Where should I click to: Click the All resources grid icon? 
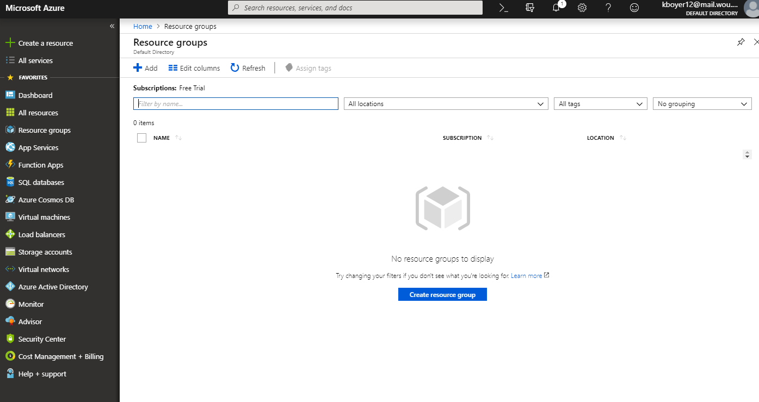[10, 113]
